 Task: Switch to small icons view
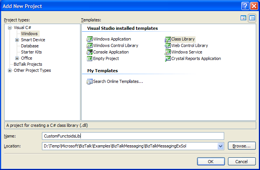click(252, 18)
